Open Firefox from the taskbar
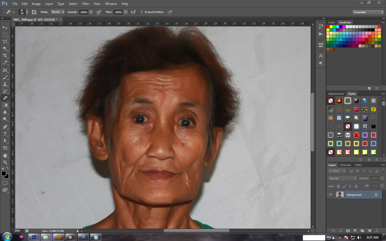The width and height of the screenshot is (386, 241). 58,237
